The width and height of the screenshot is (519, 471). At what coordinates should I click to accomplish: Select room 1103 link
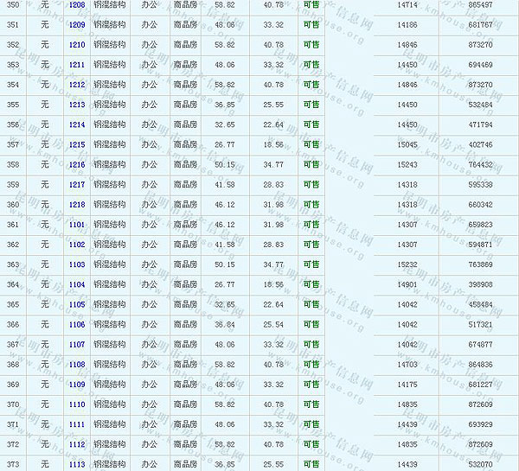[77, 264]
